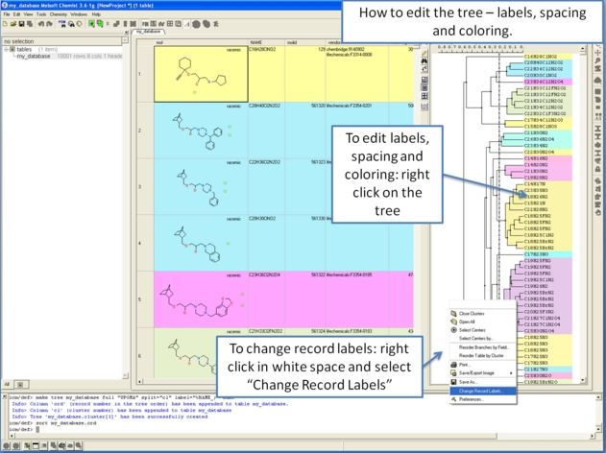Click the All tab at bottom left
The width and height of the screenshot is (606, 453).
[6, 384]
